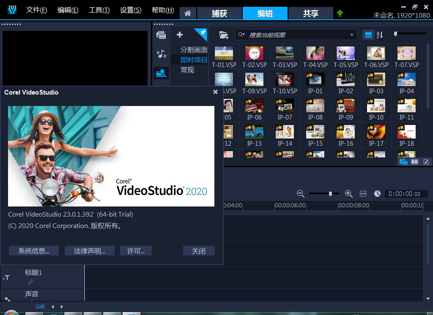Select the 分割画面 folder
This screenshot has height=315, width=433.
tap(194, 50)
